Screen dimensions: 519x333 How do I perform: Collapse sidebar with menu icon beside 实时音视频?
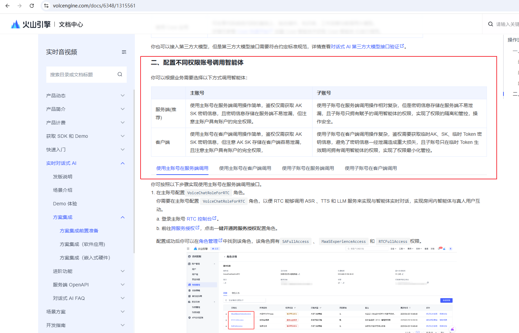(124, 52)
